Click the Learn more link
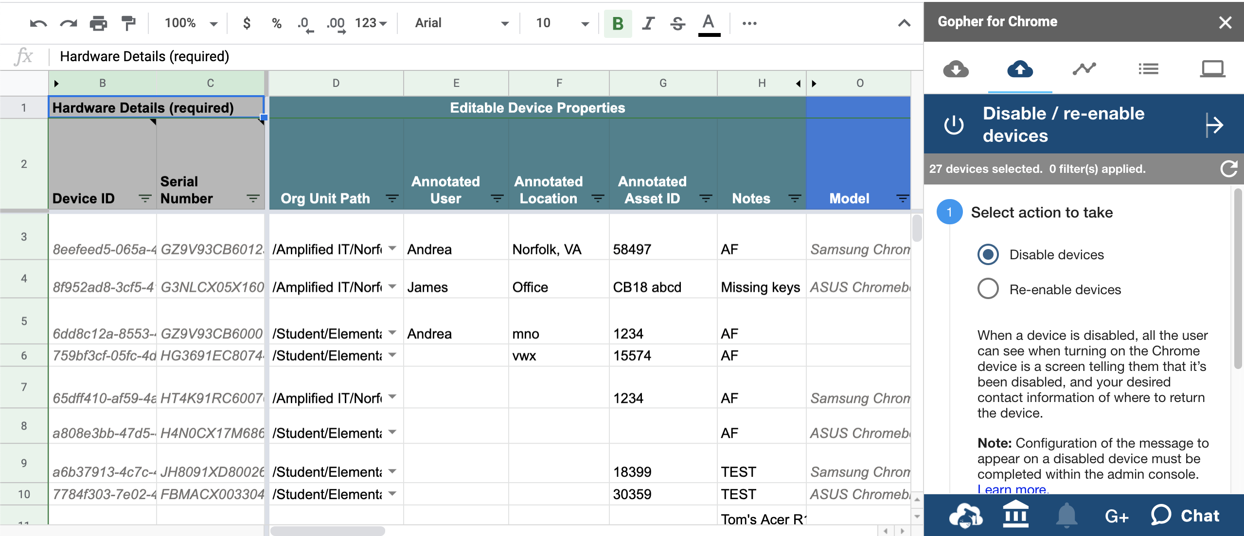 (x=1013, y=489)
